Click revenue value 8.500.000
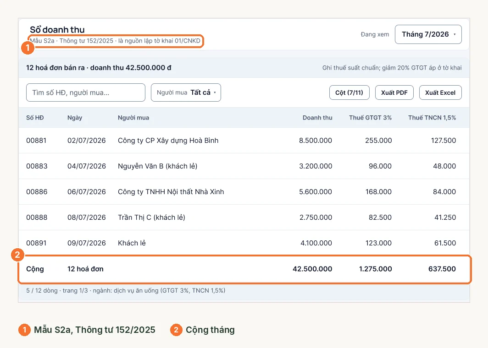Image resolution: width=488 pixels, height=348 pixels. [316, 141]
